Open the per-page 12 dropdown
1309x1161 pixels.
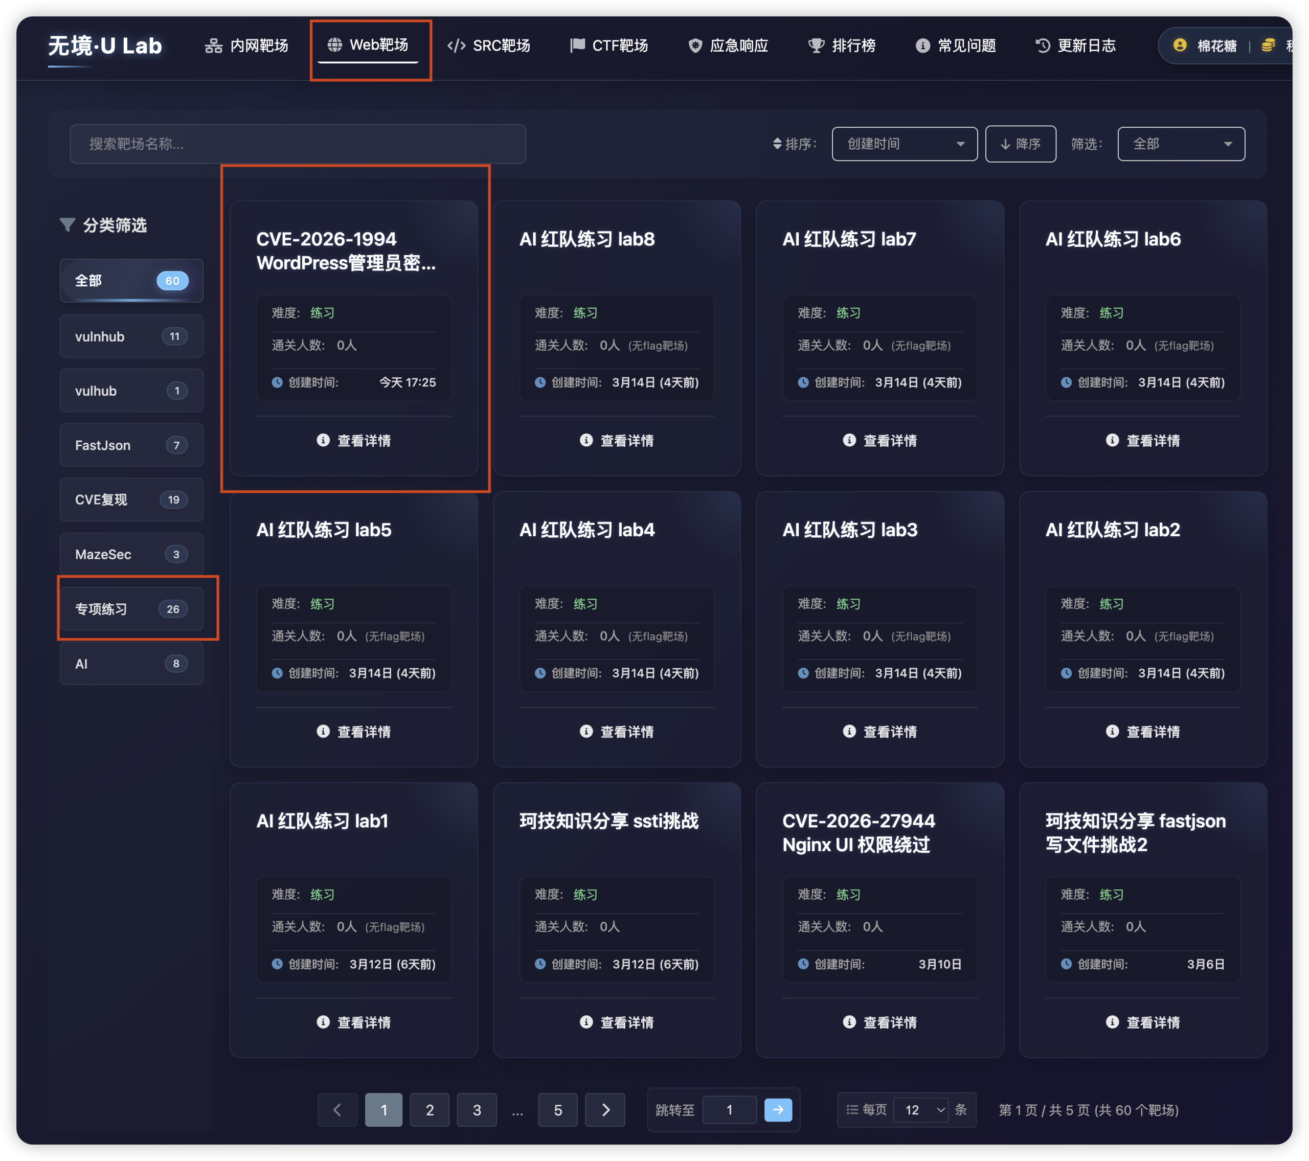click(922, 1110)
